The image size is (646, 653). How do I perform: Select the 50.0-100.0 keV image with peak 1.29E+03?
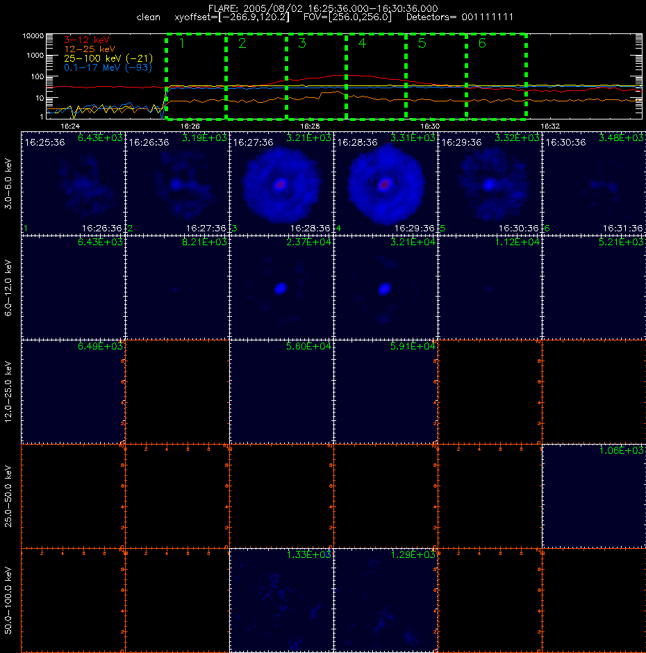(386, 600)
